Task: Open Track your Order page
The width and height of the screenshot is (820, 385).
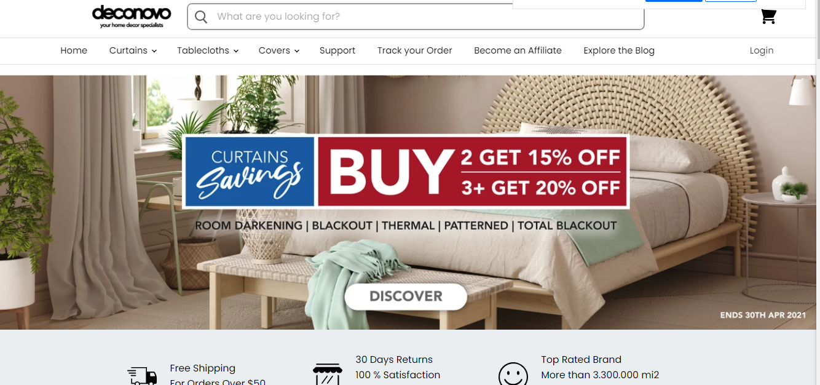Action: (x=415, y=50)
